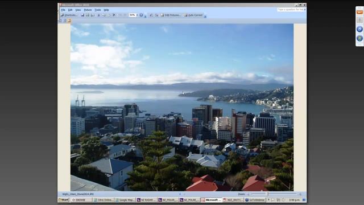Click the E-mail picture icon
The height and width of the screenshot is (205, 364).
point(92,15)
